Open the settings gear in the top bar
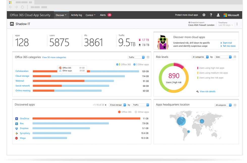The height and width of the screenshot is (163, 247). [204, 15]
